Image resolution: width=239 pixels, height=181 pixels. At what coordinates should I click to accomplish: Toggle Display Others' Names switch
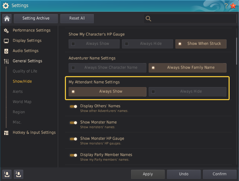(x=73, y=106)
